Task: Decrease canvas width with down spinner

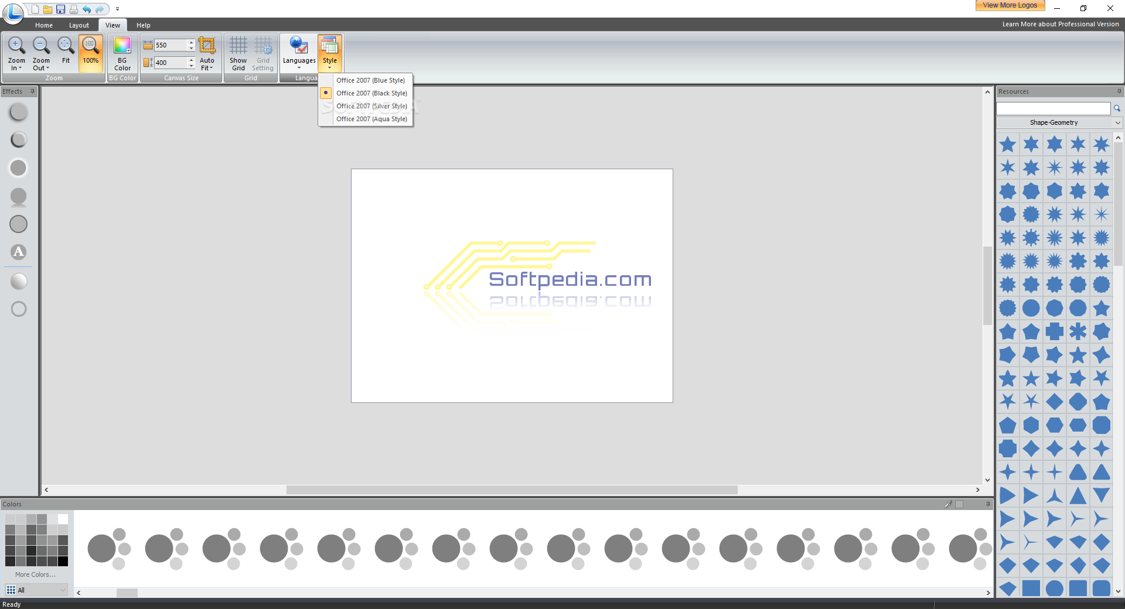Action: click(191, 48)
